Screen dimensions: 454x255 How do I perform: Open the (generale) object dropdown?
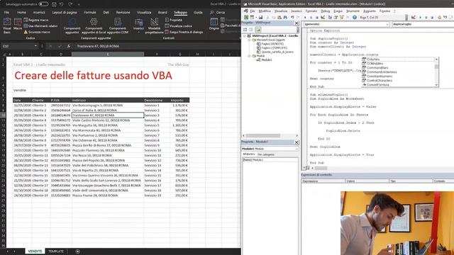tap(387, 24)
